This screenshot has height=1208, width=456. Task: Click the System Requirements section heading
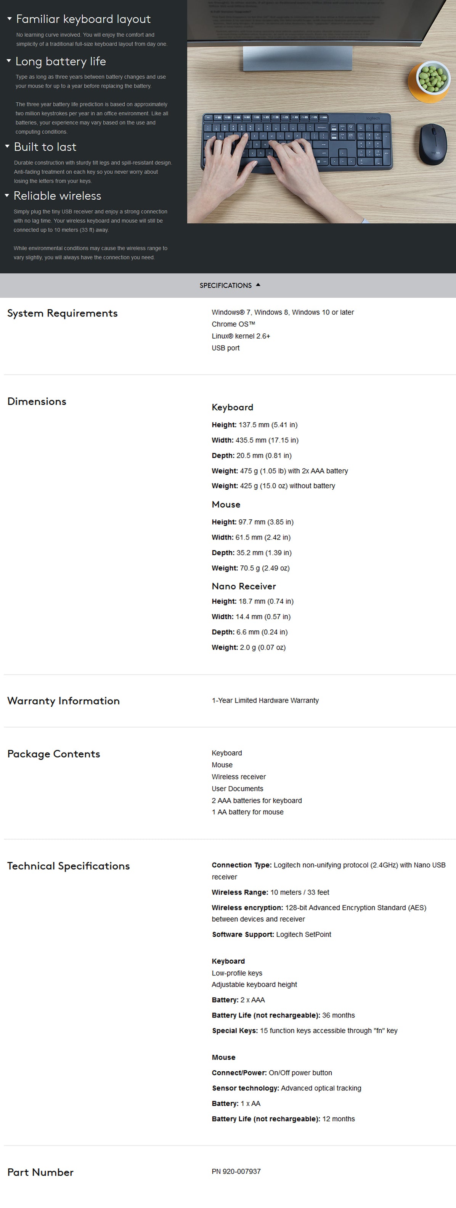pyautogui.click(x=62, y=313)
